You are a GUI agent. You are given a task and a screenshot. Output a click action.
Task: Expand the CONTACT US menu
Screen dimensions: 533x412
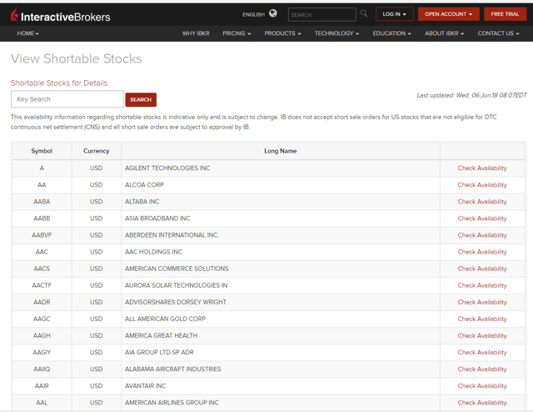coord(498,33)
